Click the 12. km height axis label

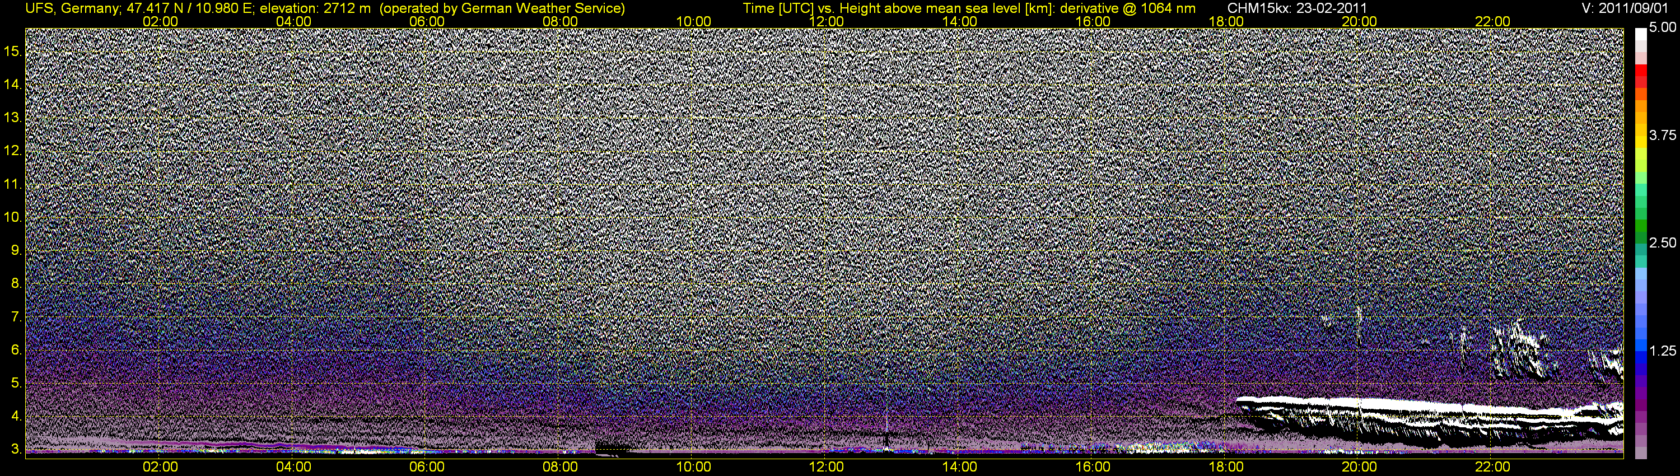point(13,151)
